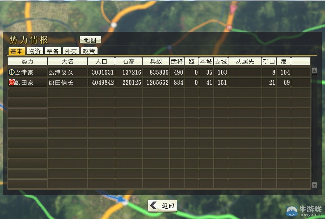Click port count 69
The height and width of the screenshot is (219, 325).
(287, 83)
